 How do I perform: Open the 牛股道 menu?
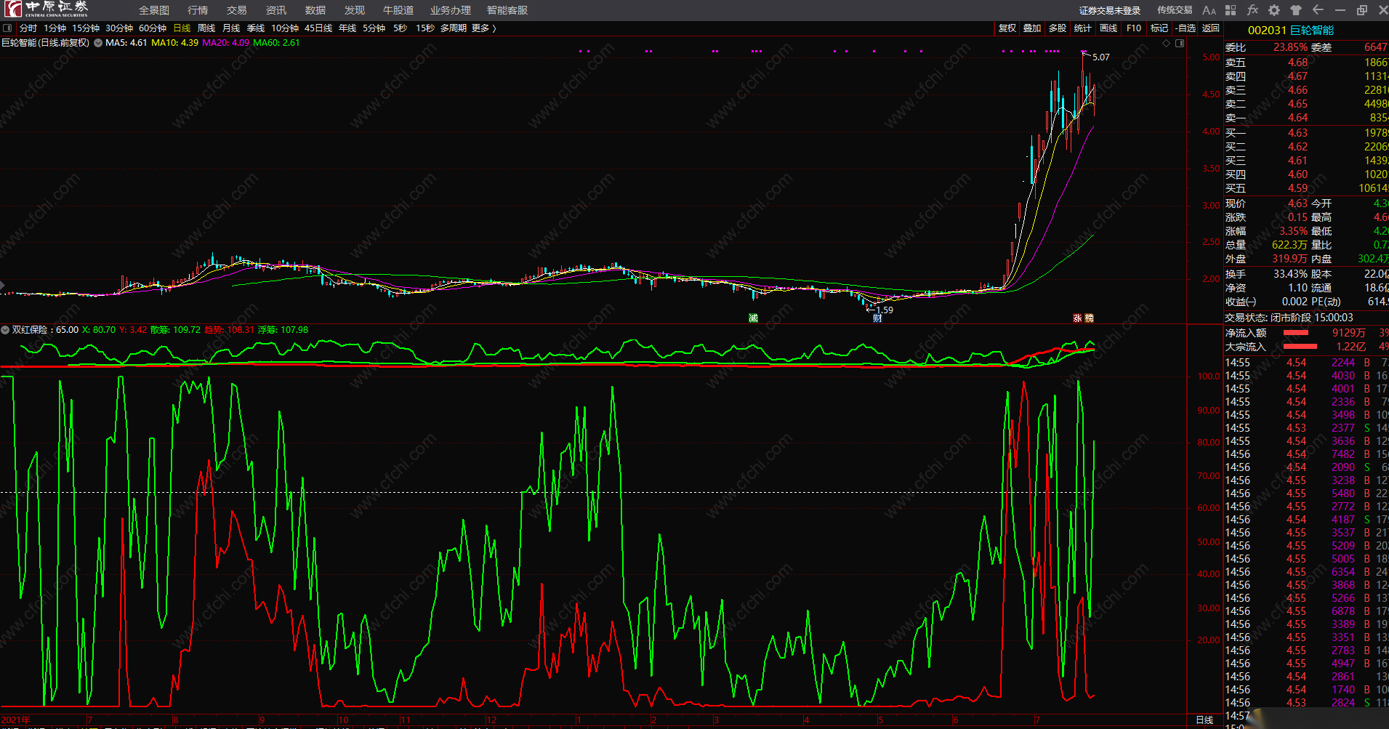click(398, 10)
